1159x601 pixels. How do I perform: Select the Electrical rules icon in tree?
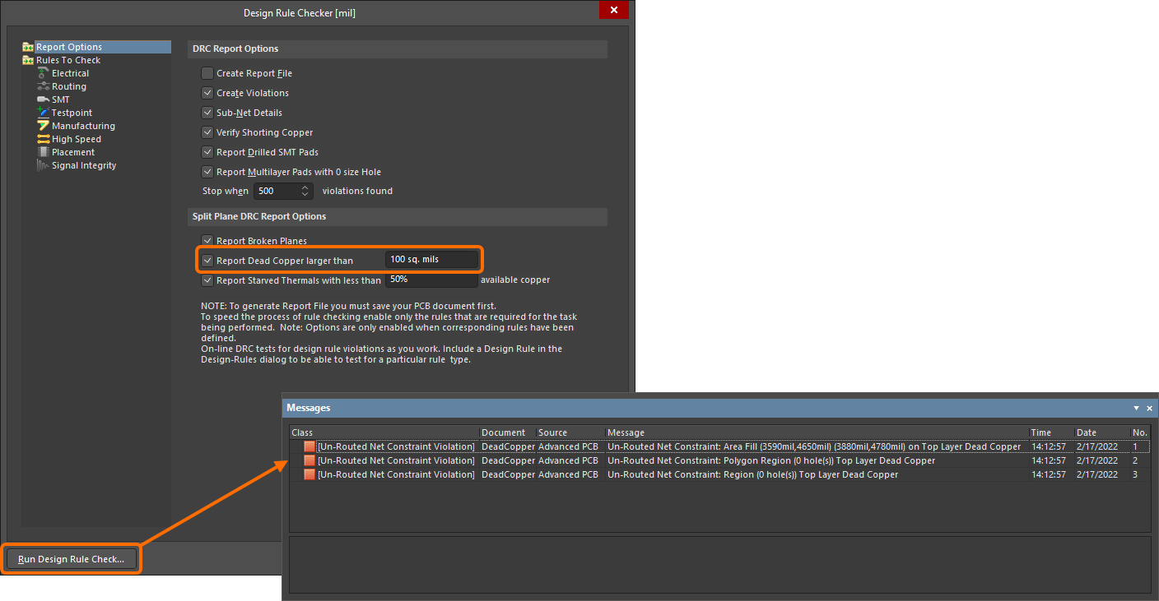pyautogui.click(x=44, y=73)
